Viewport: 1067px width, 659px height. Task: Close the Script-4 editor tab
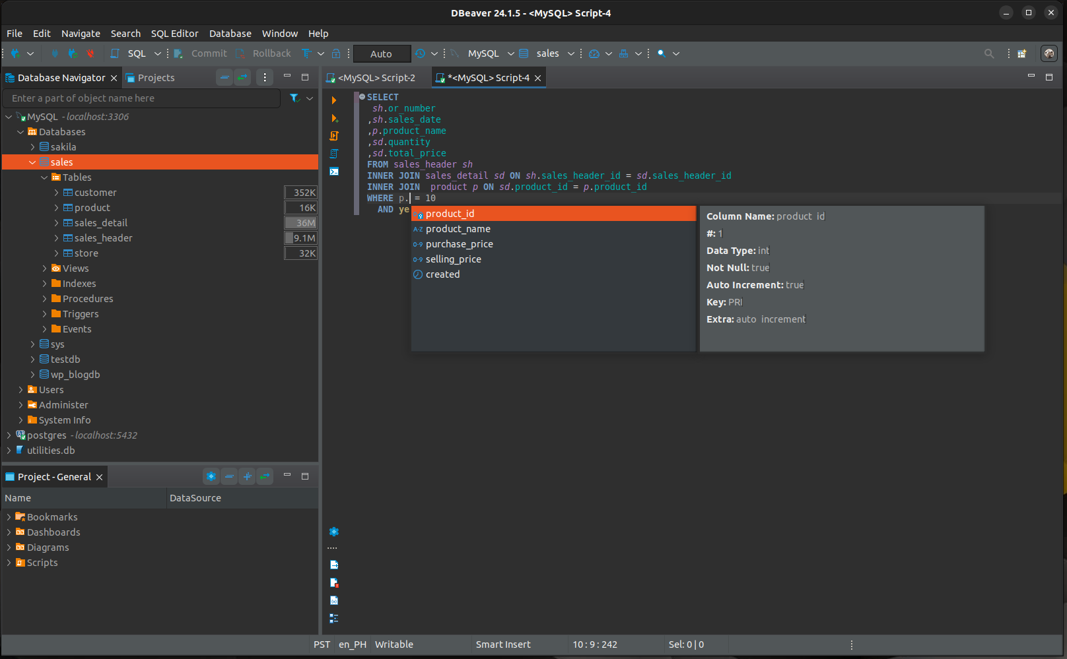pos(538,78)
